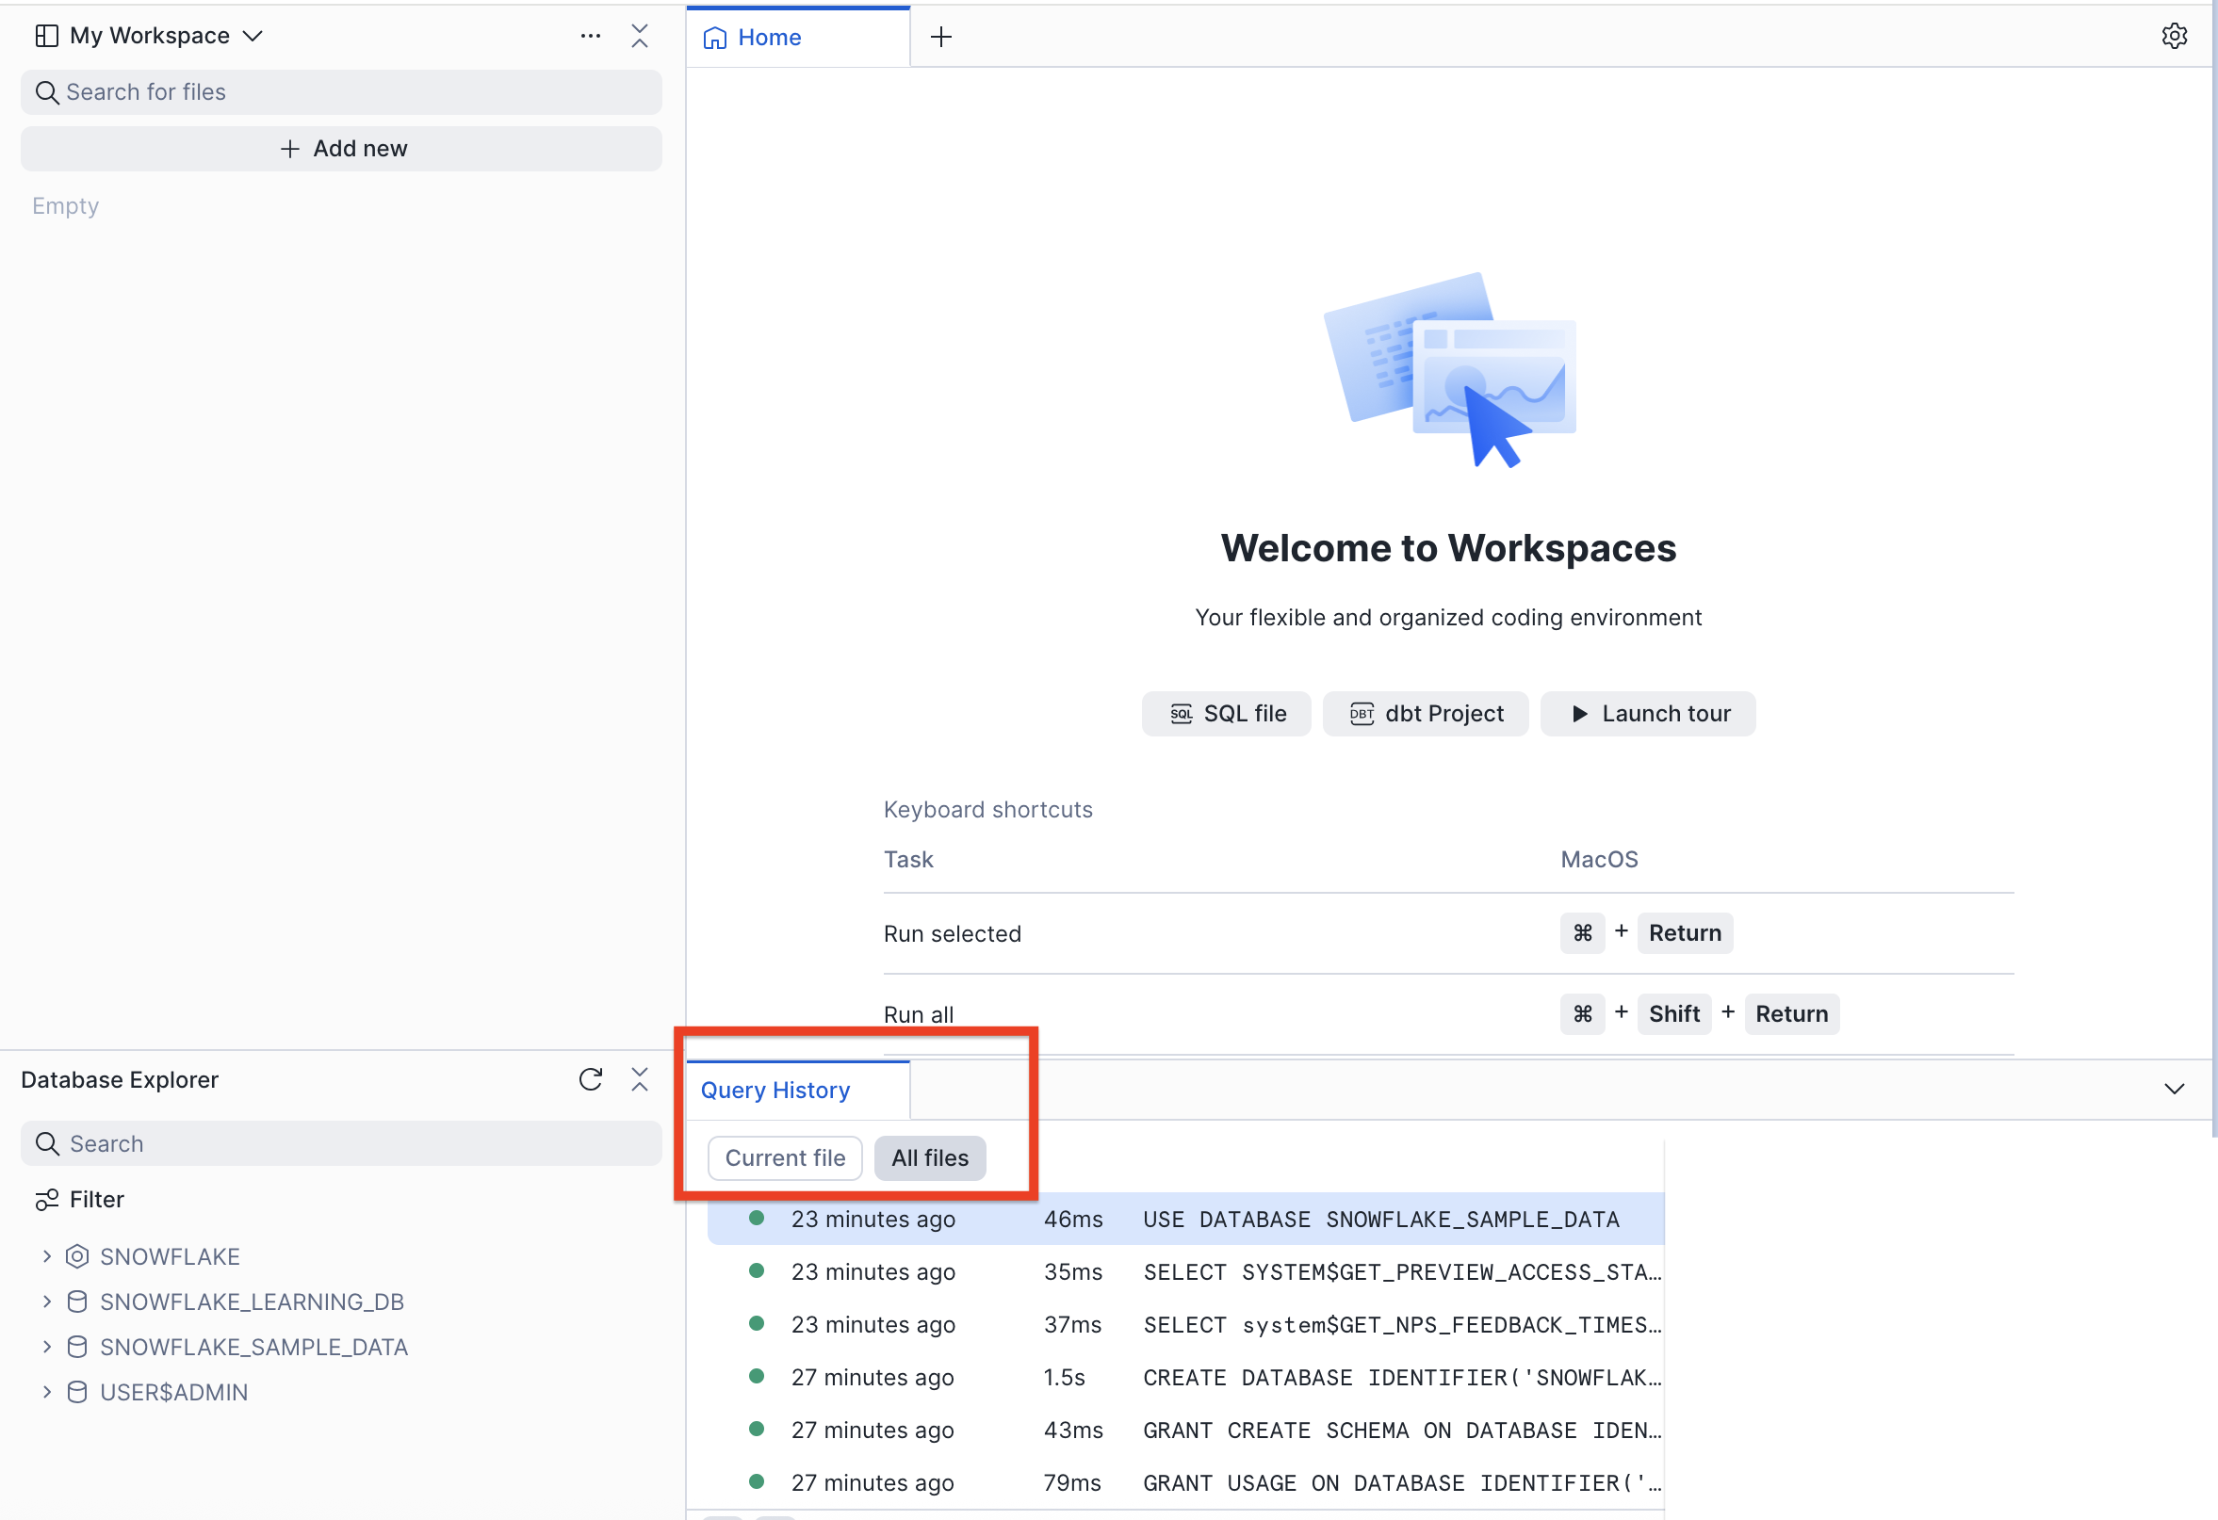2218x1520 pixels.
Task: Select USER$ADMIN in database tree
Action: pyautogui.click(x=173, y=1392)
